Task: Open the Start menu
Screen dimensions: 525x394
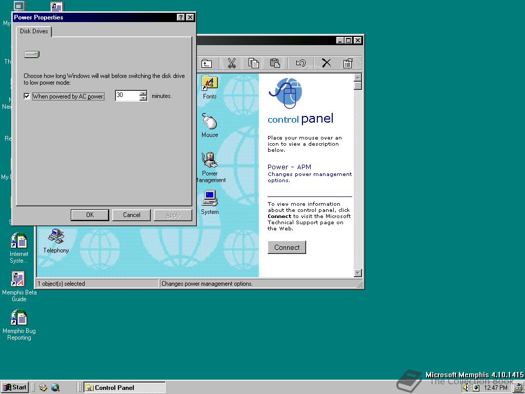Action: click(x=15, y=387)
